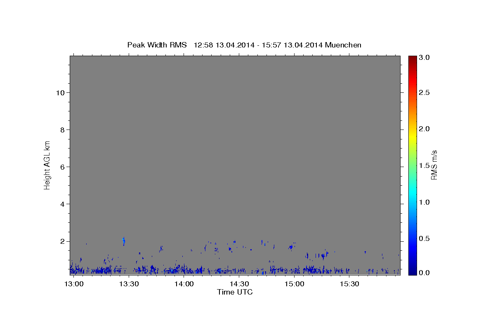Click the colorbar value 1.0

tap(425, 202)
